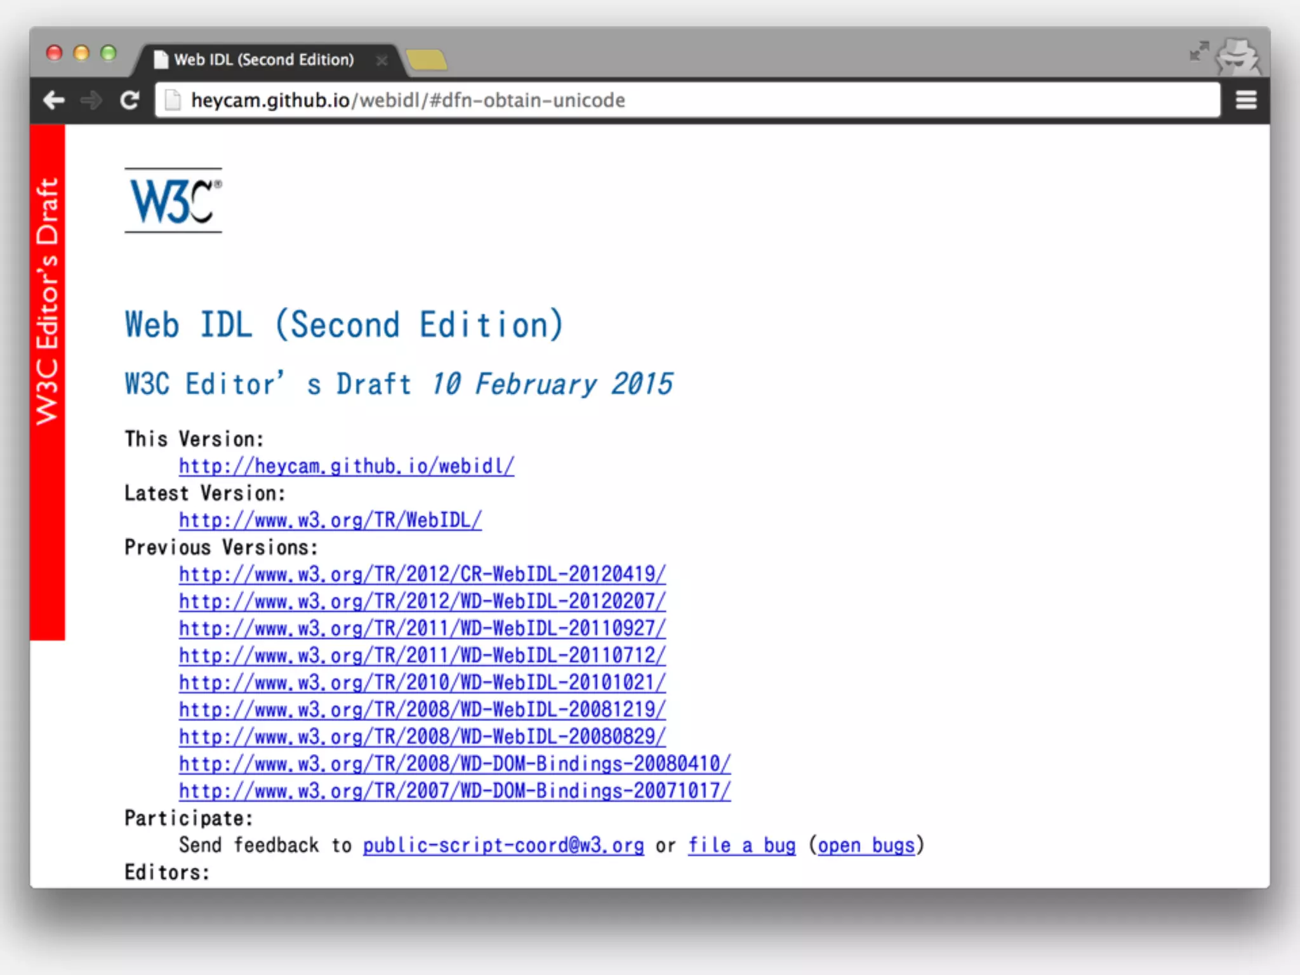Viewport: 1300px width, 975px height.
Task: Click the W3C logo
Action: point(173,201)
